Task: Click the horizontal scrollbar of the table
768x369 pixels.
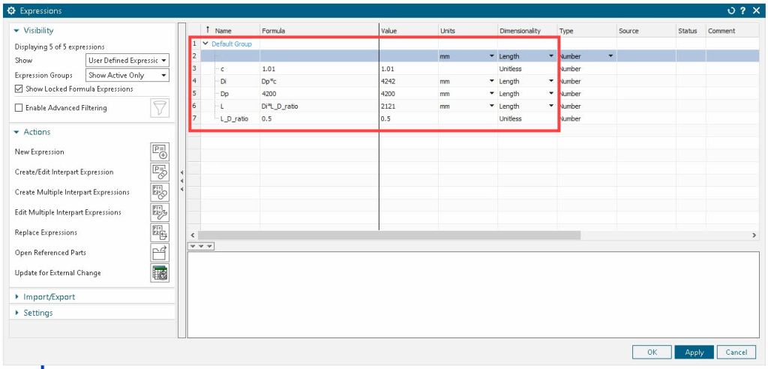Action: pos(390,235)
